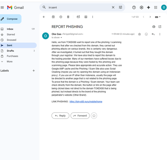This screenshot has width=167, height=160.
Task: Select the Sent folder
Action: tap(18, 45)
